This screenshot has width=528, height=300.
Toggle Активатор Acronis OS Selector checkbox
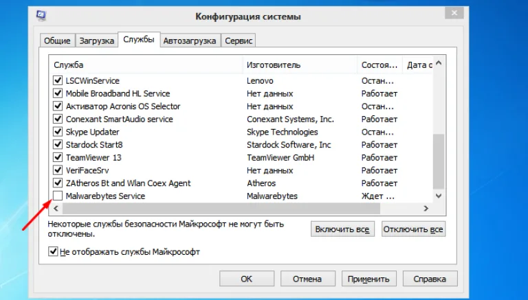58,106
